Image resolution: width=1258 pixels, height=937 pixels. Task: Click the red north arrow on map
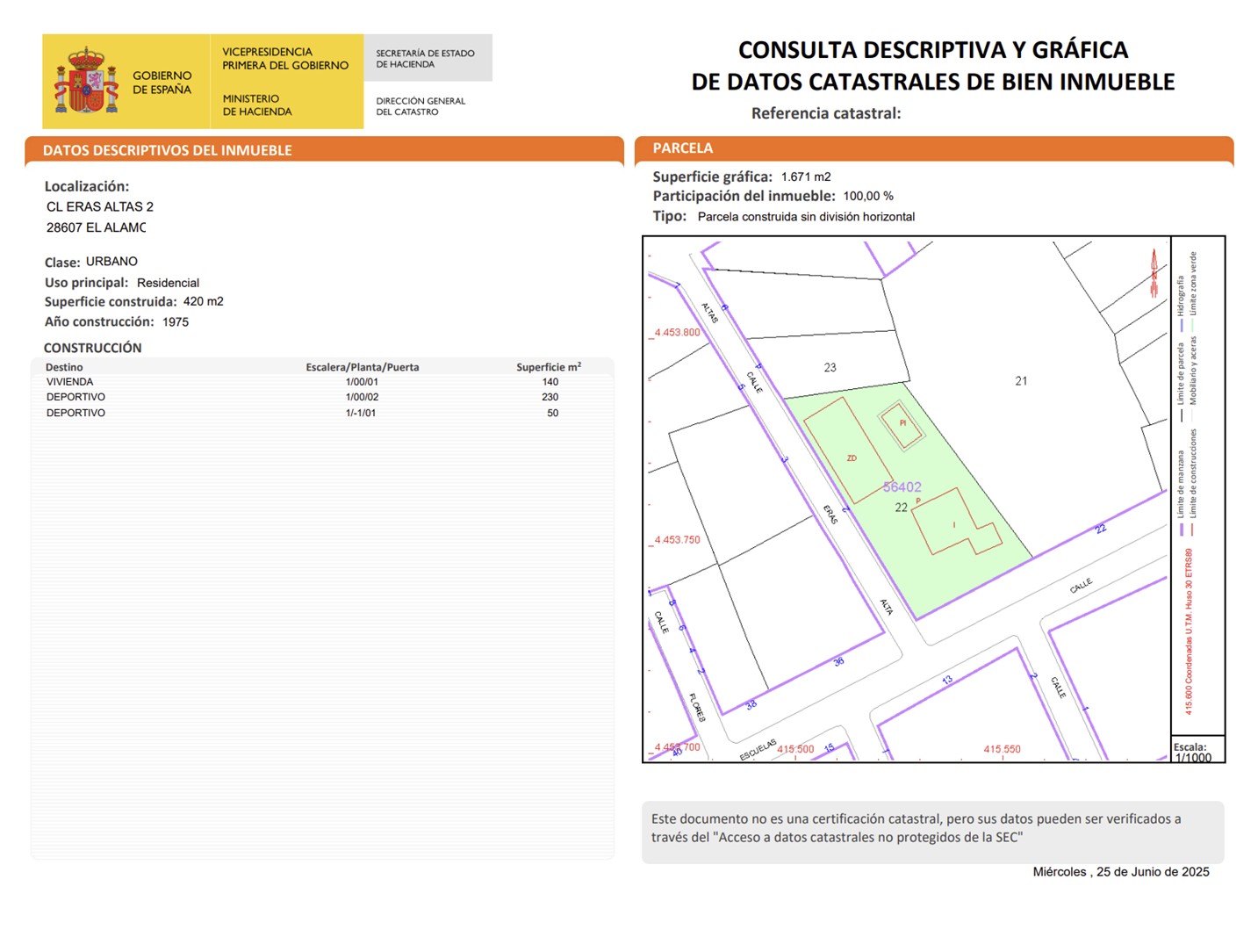point(1154,272)
